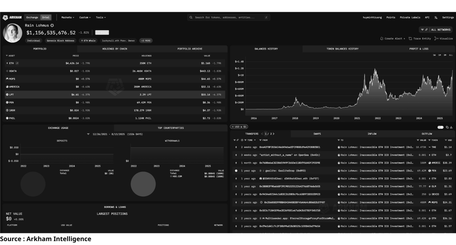The image size is (456, 245).
Task: Switch to the Intel mode toggle
Action: click(46, 17)
